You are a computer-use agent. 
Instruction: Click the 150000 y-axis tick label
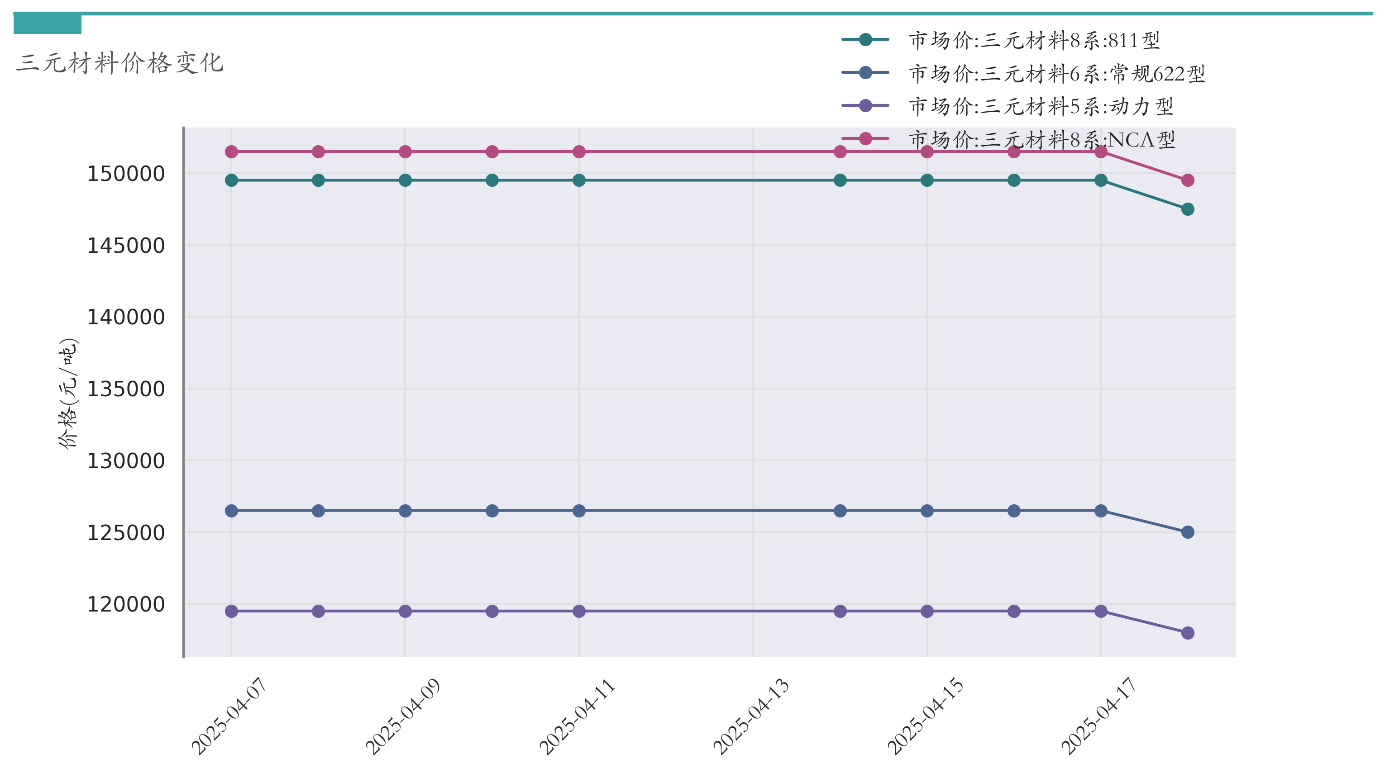tap(126, 174)
